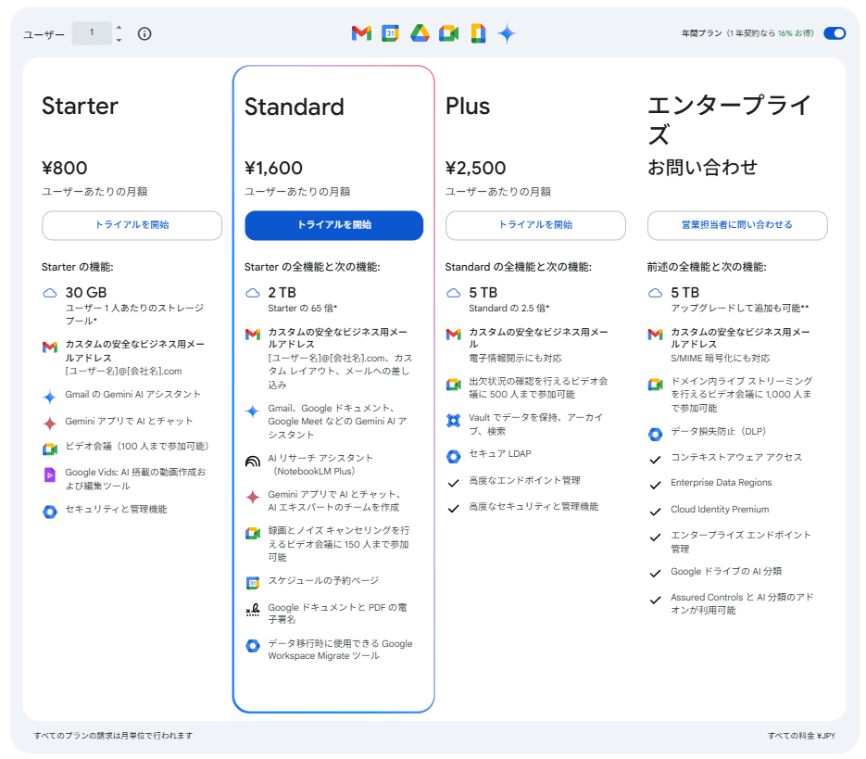This screenshot has height=759, width=866.
Task: Click Meet icon beside 100 人まで参加可能
Action: click(x=50, y=449)
